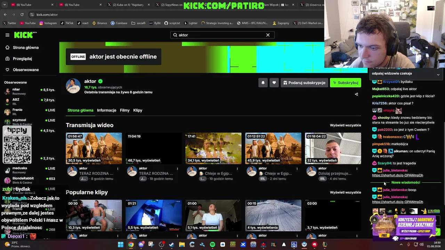Open the 01:18:04:22 video thumbnail

333,148
